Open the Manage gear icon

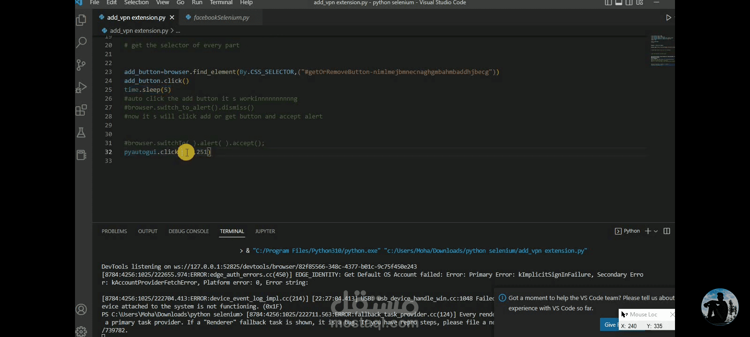[x=81, y=331]
